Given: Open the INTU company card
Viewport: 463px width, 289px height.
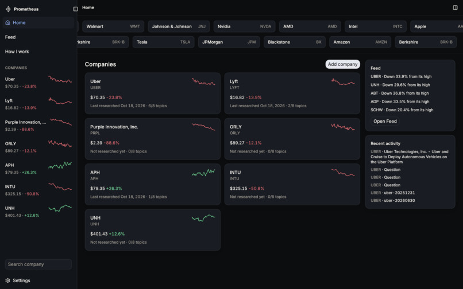Looking at the screenshot, I should [x=292, y=184].
